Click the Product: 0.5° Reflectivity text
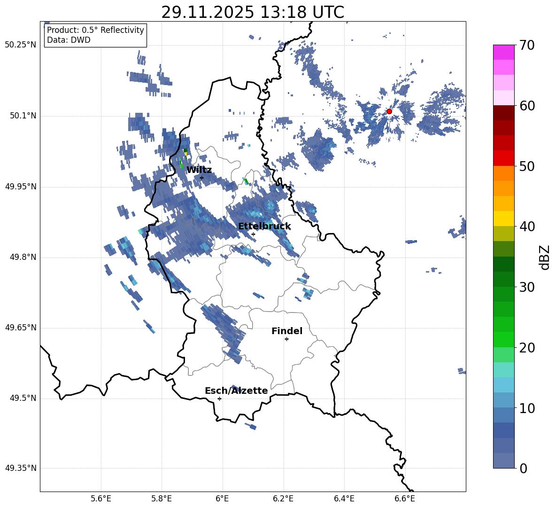 [x=95, y=30]
